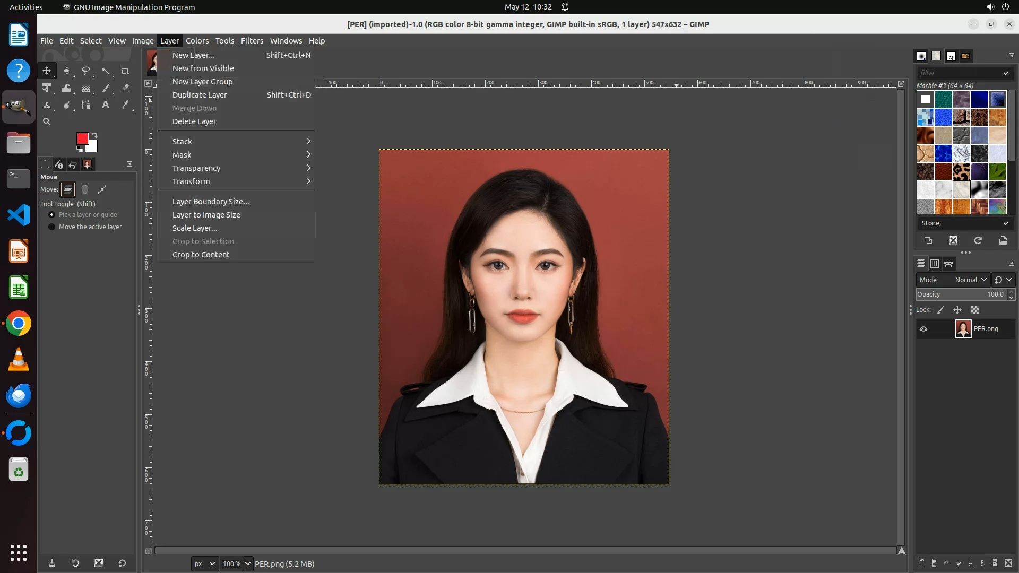
Task: Open the zoom percentage dropdown
Action: (x=248, y=563)
